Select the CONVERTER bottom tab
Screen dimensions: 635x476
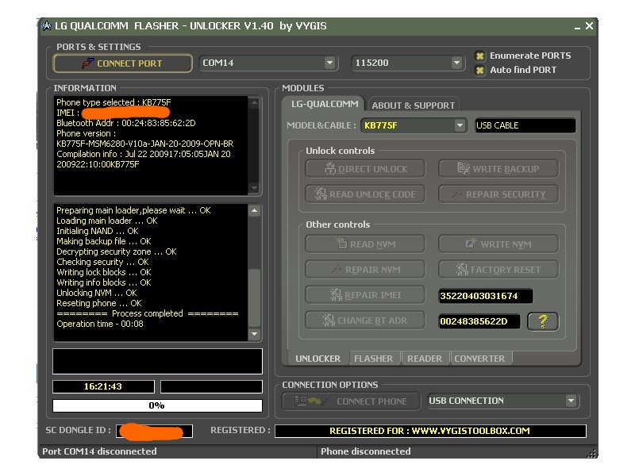tap(480, 359)
